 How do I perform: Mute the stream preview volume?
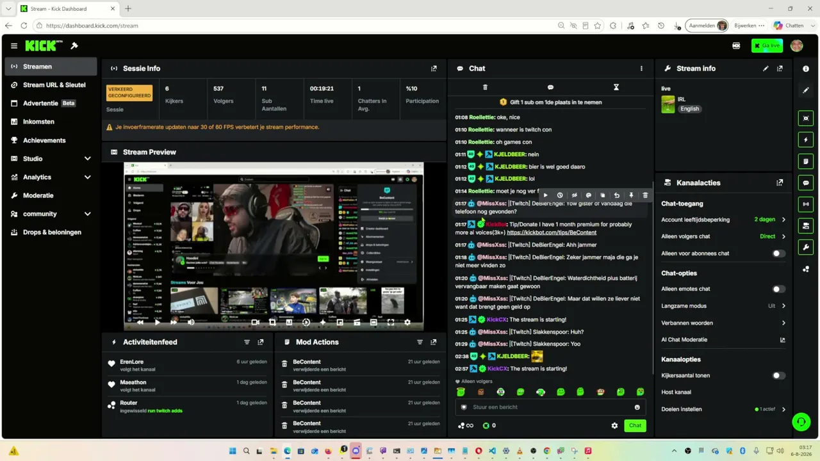tap(191, 322)
